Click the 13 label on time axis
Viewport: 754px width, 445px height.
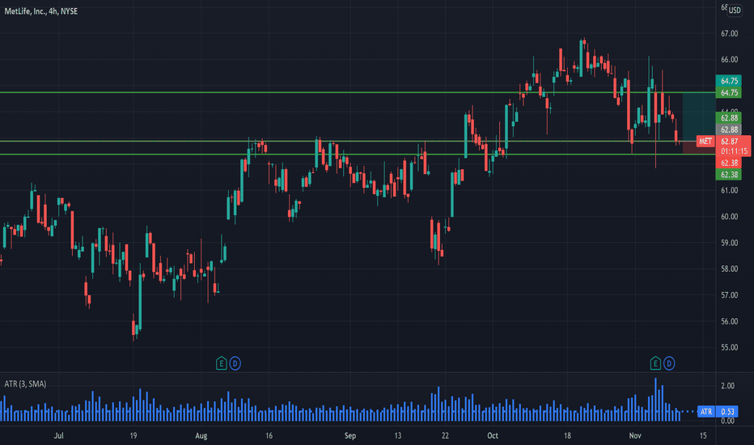398,435
